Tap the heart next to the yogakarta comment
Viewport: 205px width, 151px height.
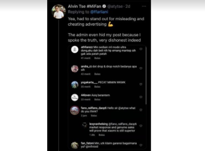[x=141, y=84]
